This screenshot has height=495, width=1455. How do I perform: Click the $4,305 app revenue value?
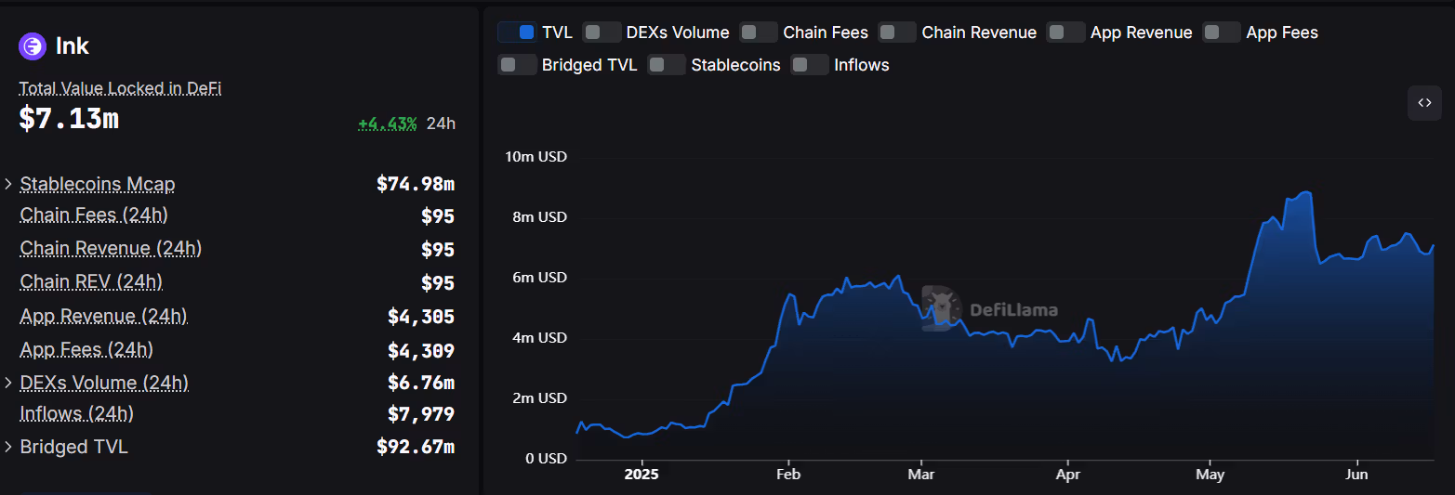click(421, 317)
